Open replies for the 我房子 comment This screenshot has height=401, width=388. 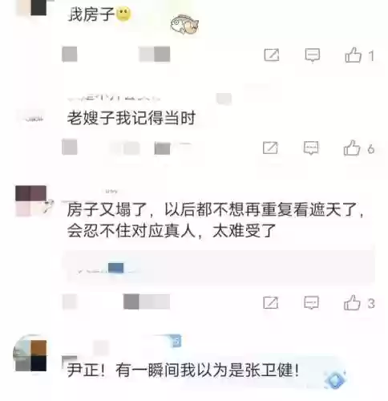coord(313,55)
